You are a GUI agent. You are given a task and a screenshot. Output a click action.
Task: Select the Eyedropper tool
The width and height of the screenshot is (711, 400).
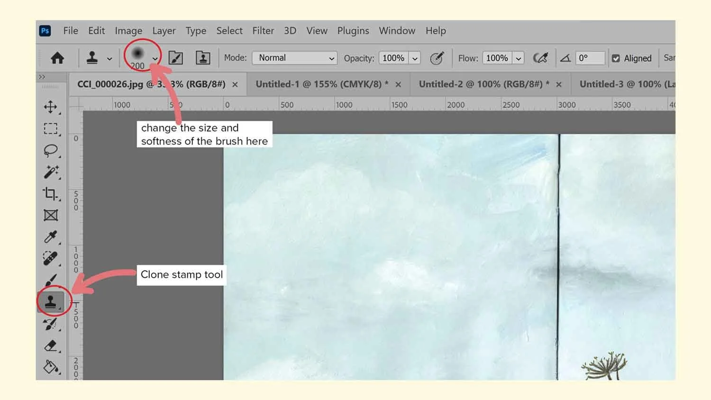point(51,237)
